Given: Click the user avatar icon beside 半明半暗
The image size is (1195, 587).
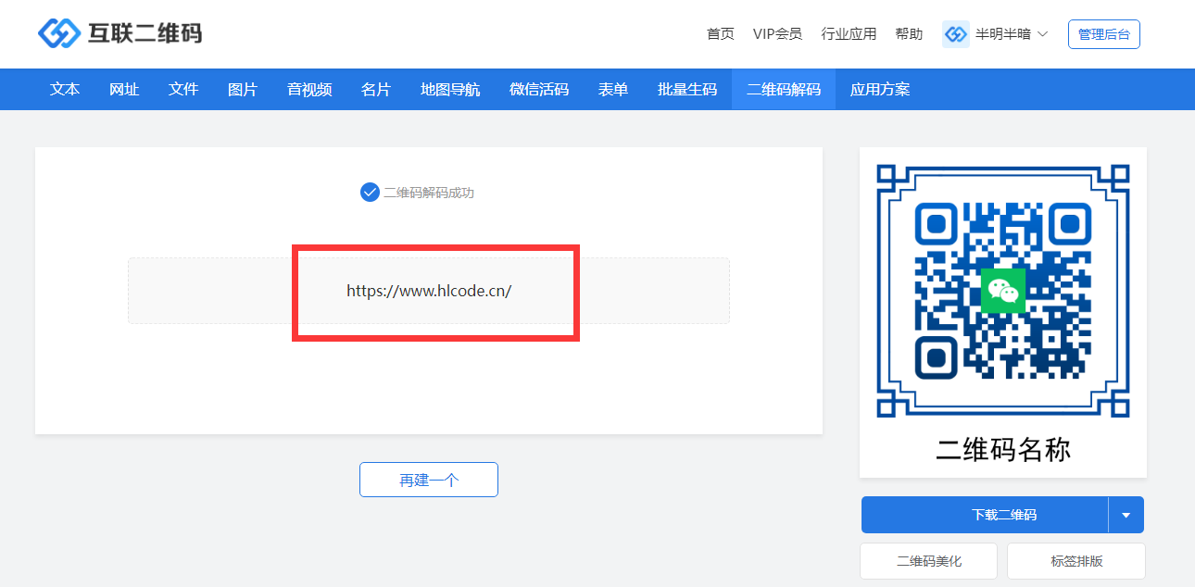Looking at the screenshot, I should pyautogui.click(x=956, y=34).
